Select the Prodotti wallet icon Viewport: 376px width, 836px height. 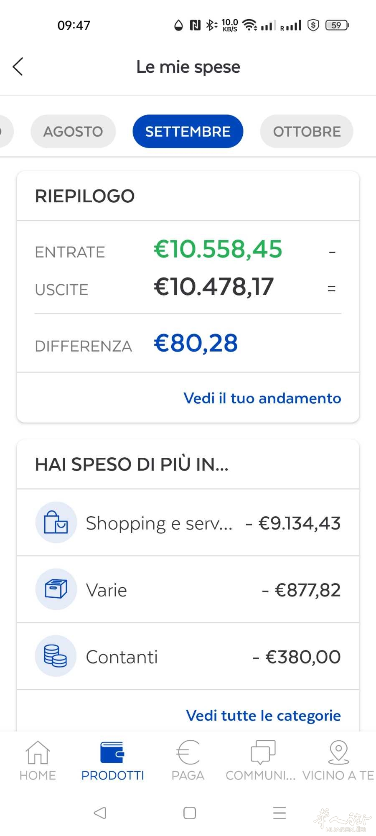(112, 752)
